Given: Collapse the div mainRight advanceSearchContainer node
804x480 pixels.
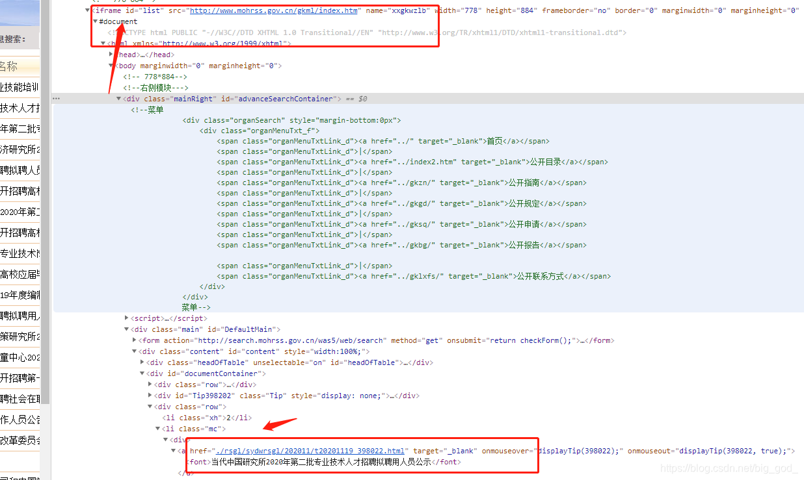Looking at the screenshot, I should pyautogui.click(x=118, y=99).
